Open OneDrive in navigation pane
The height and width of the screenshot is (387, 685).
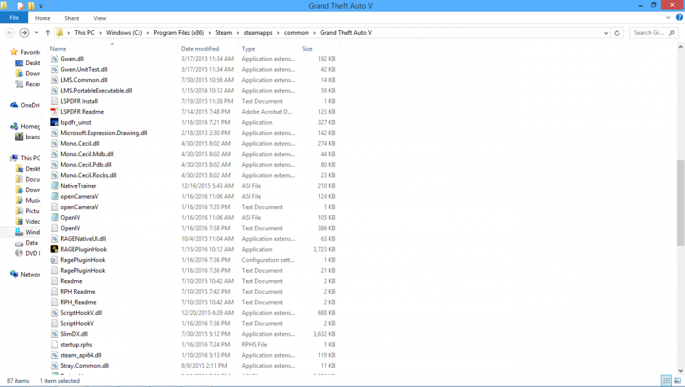(x=25, y=105)
